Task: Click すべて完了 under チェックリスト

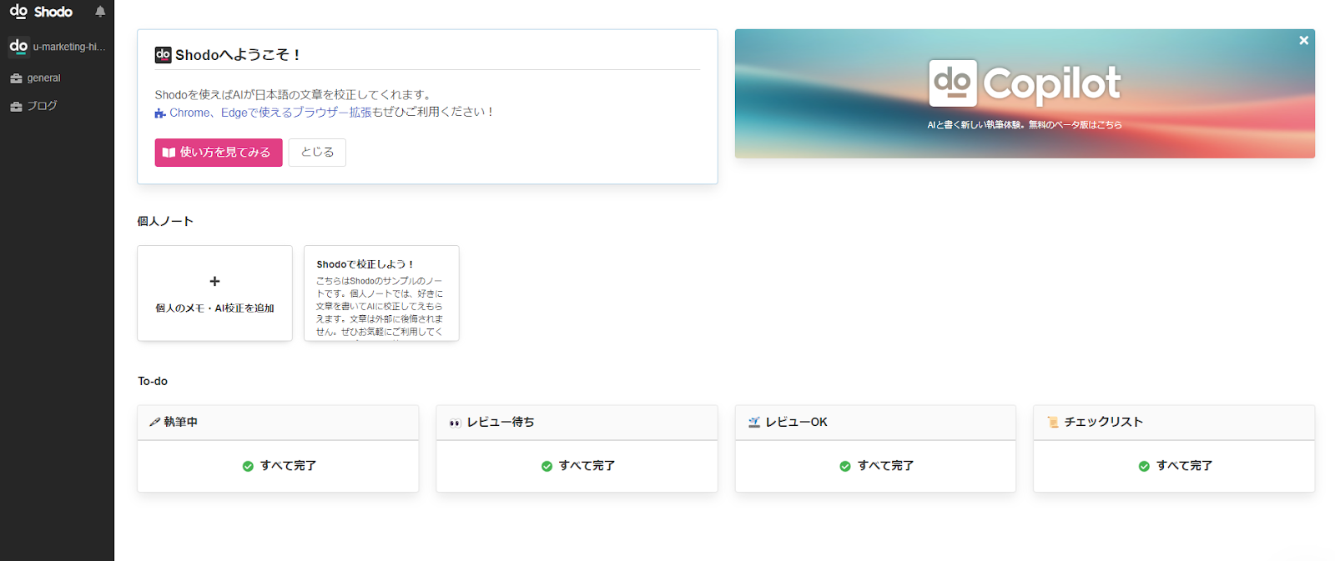Action: point(1184,466)
